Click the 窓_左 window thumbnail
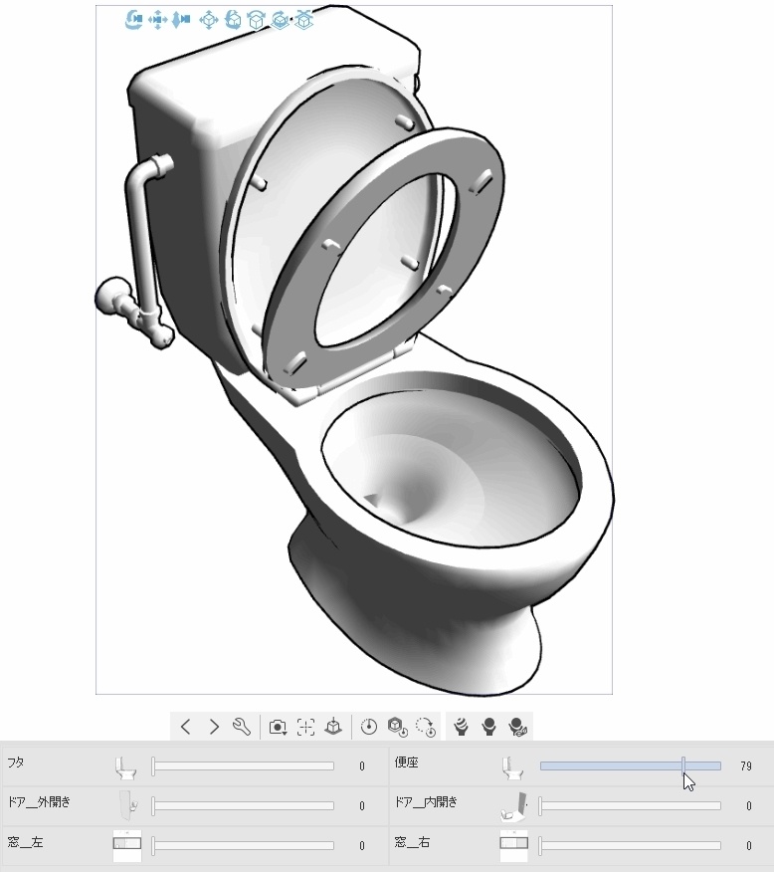This screenshot has height=872, width=774. pyautogui.click(x=127, y=844)
